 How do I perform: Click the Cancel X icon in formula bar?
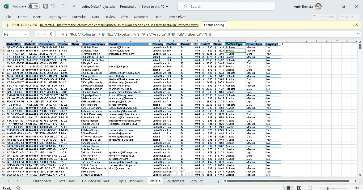pyautogui.click(x=38, y=34)
